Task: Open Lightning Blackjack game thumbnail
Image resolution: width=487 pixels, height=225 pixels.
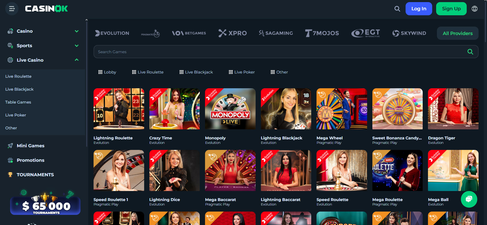Action: 286,109
